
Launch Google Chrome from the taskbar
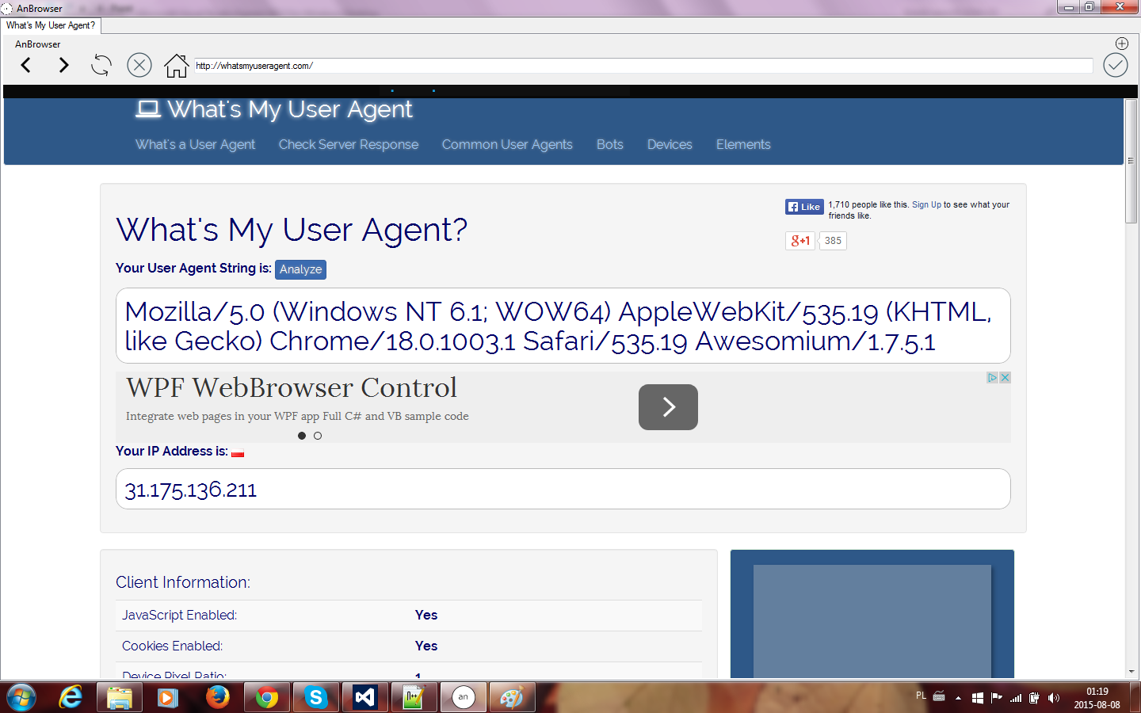pyautogui.click(x=266, y=697)
